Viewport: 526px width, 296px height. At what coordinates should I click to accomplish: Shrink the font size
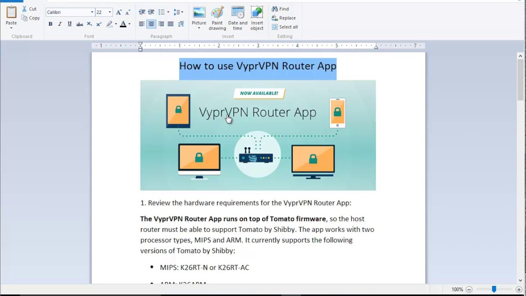tap(128, 12)
